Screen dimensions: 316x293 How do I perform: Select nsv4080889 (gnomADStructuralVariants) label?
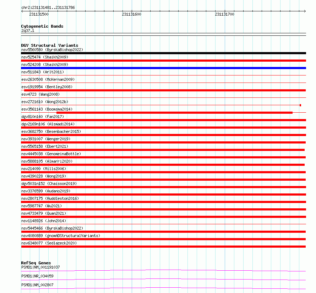pyautogui.click(x=61, y=236)
